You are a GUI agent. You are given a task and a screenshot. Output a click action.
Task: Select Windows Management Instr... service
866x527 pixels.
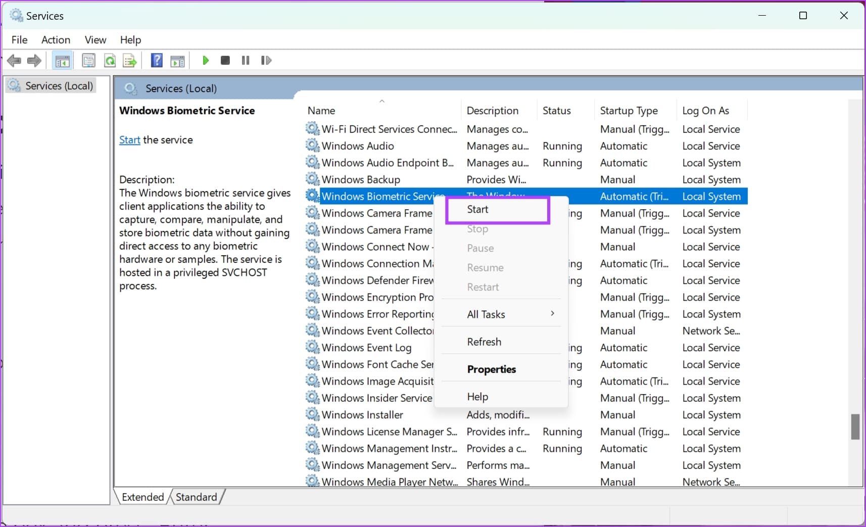[525, 448]
